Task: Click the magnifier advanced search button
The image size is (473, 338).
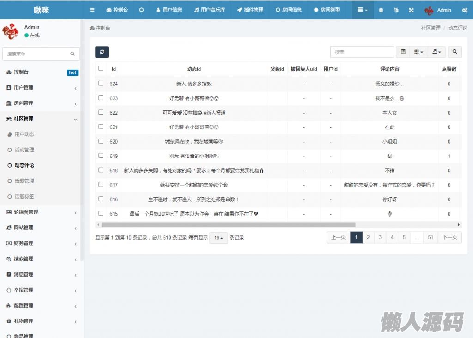Action: pyautogui.click(x=455, y=52)
